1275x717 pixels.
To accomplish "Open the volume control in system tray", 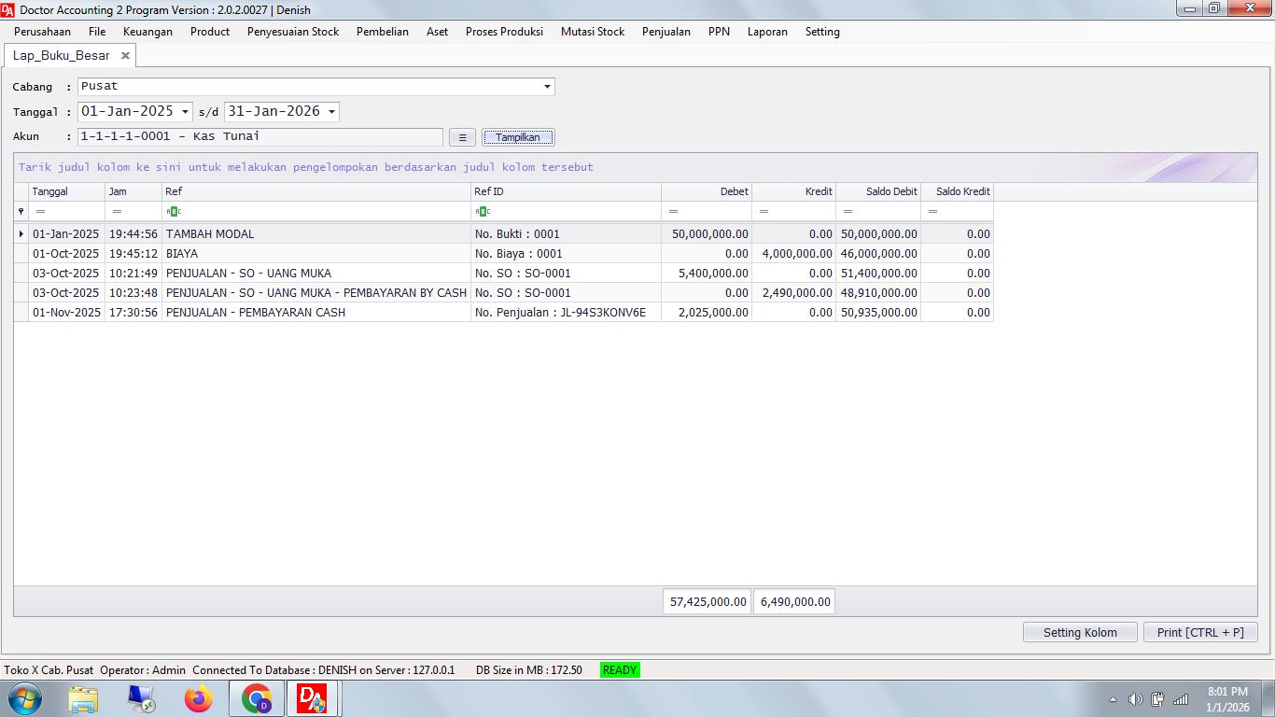I will click(1135, 699).
